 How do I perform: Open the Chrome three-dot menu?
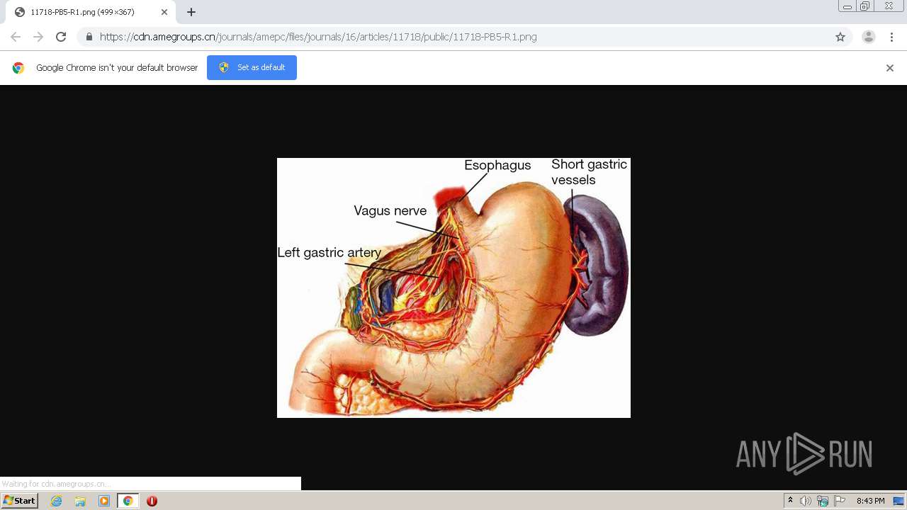891,37
